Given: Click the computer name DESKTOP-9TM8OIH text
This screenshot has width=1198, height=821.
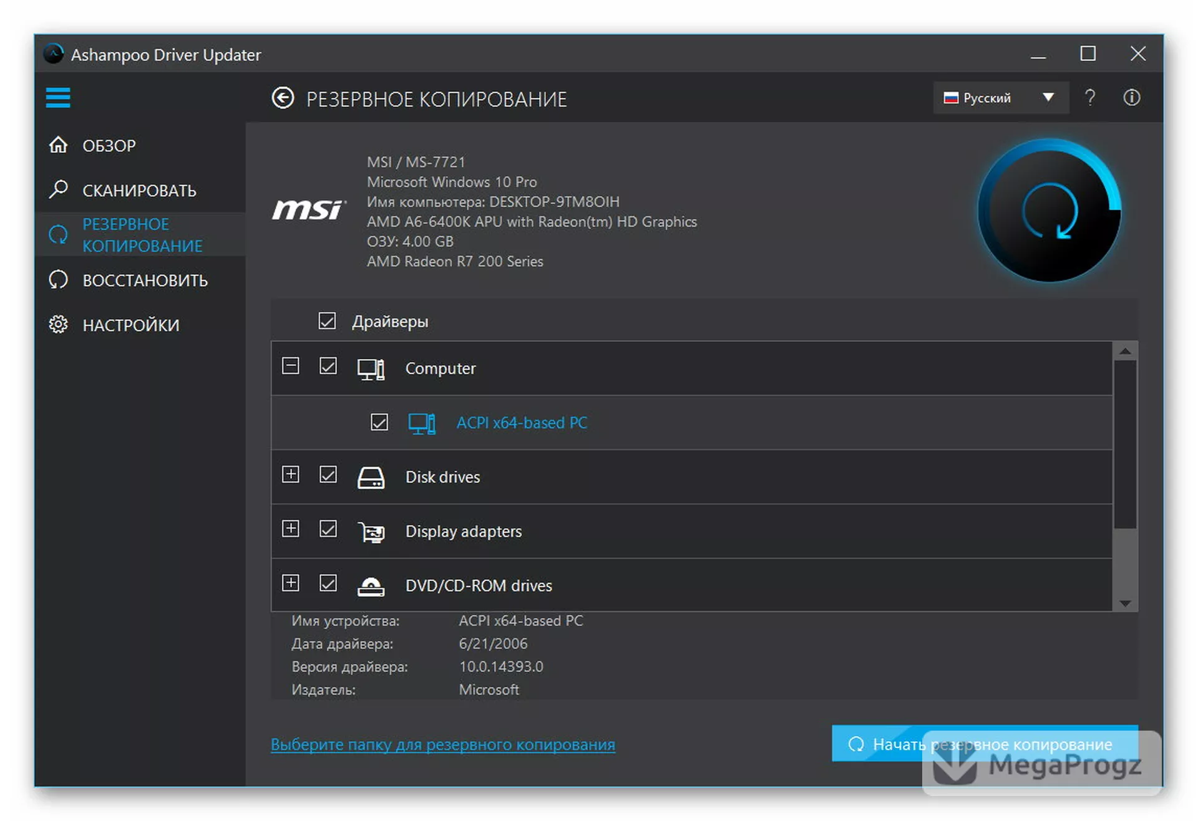Looking at the screenshot, I should coord(554,202).
